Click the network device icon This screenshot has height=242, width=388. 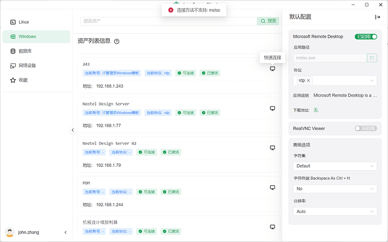pyautogui.click(x=13, y=66)
